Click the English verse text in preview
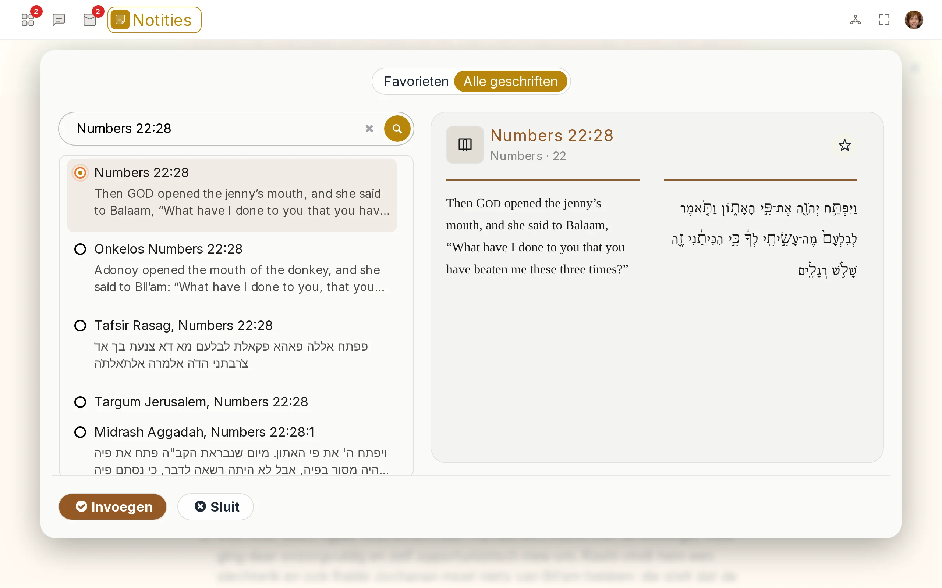 coord(537,236)
